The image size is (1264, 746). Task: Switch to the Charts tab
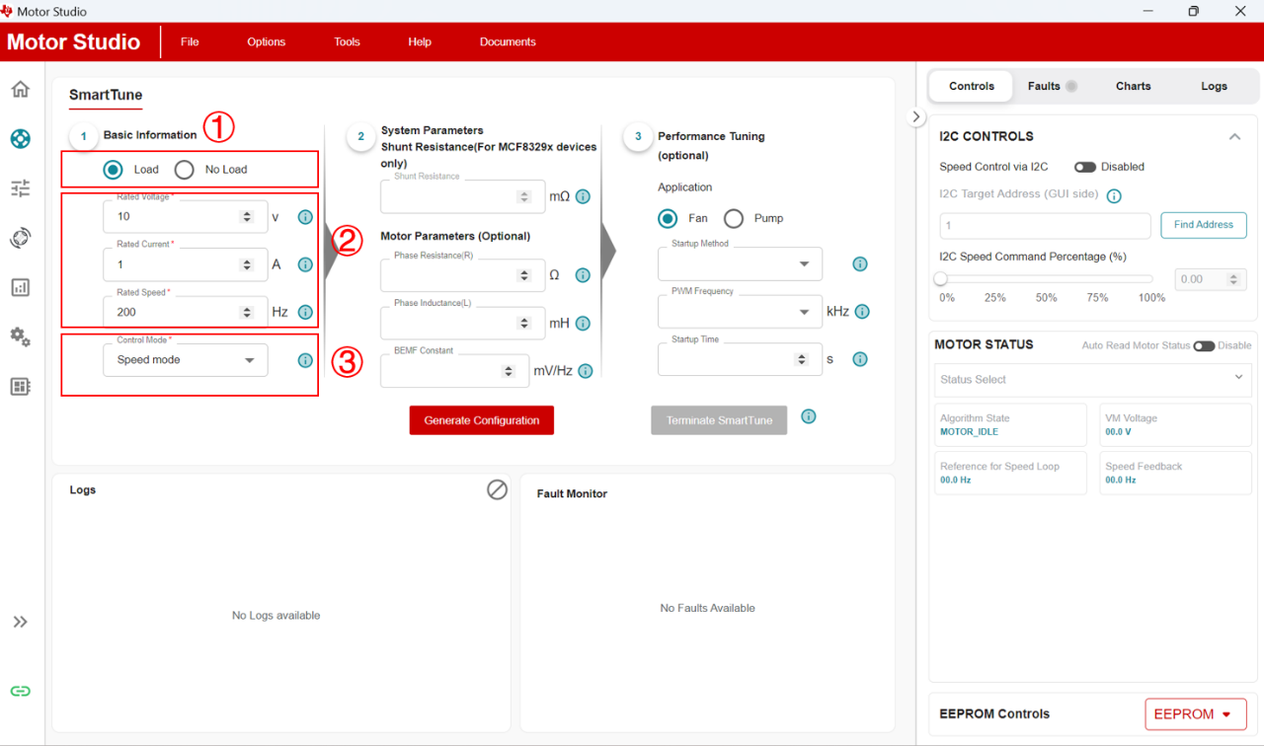coord(1133,86)
